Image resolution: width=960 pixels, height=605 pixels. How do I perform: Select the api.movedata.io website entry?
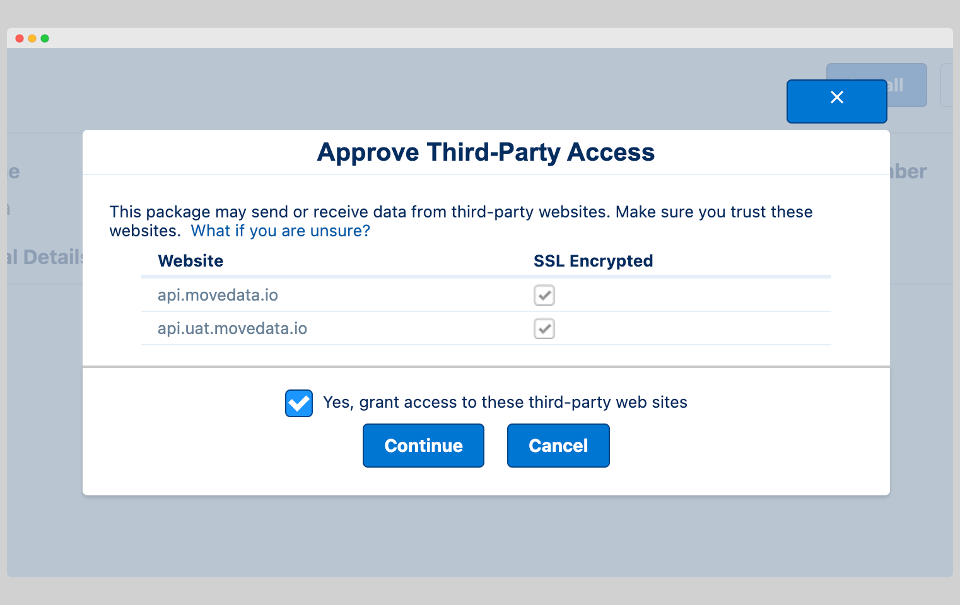[x=218, y=295]
